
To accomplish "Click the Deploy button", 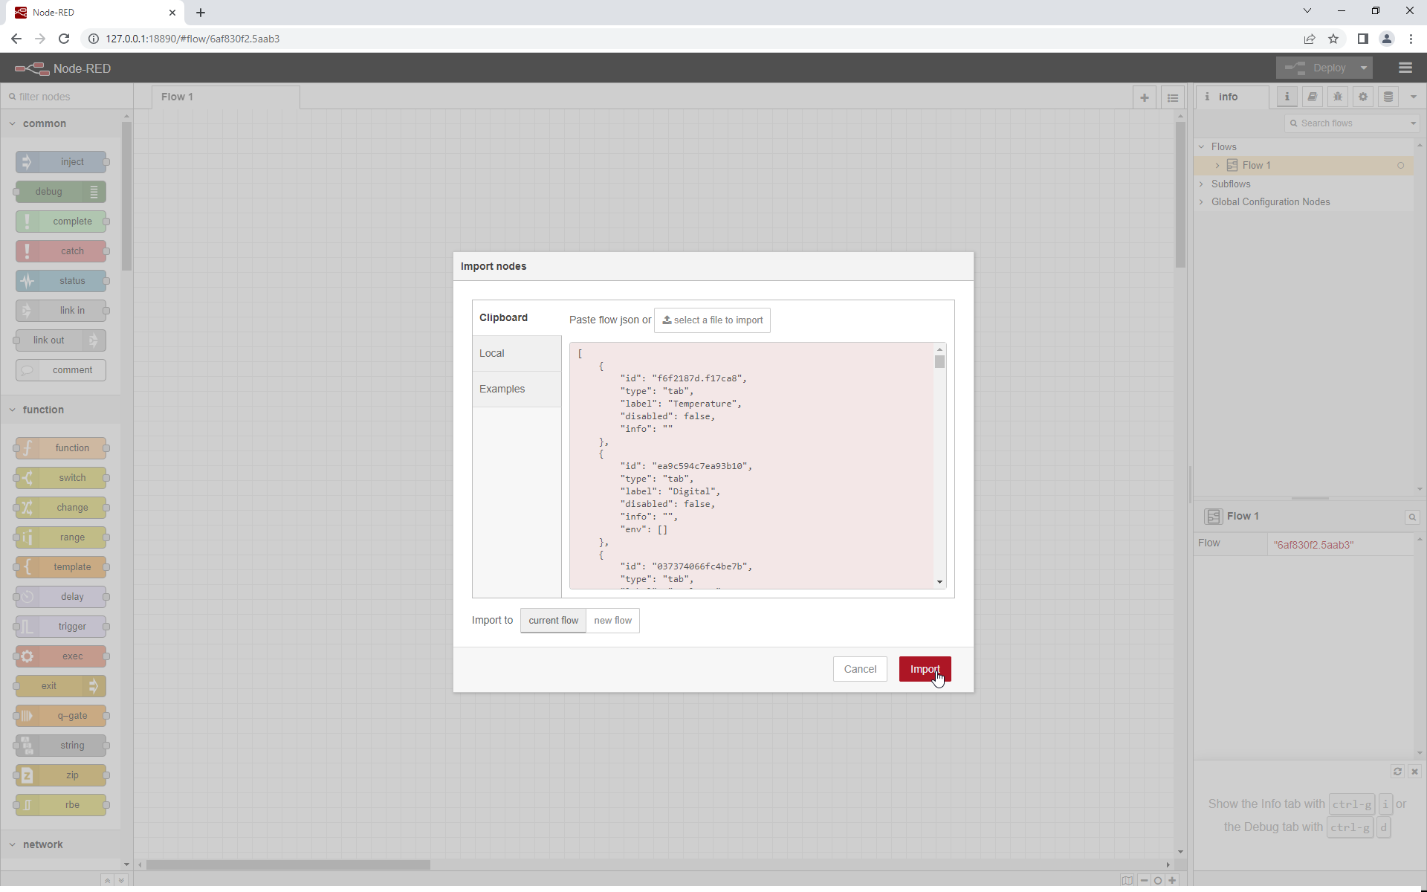I will click(1316, 68).
